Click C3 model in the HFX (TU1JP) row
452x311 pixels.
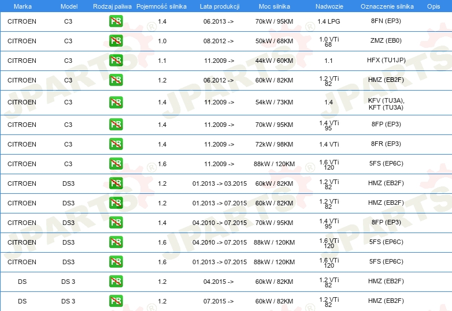click(x=68, y=61)
